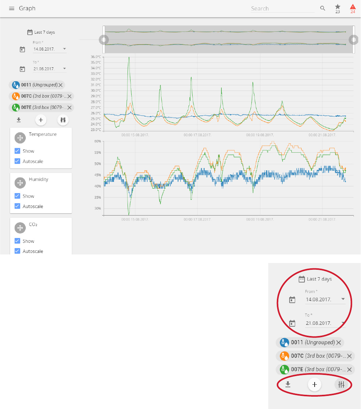Click the Temperature panel move handle
The image size is (361, 409).
click(20, 138)
